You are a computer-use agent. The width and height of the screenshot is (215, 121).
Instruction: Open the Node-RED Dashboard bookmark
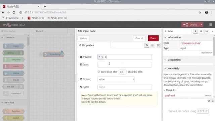click(x=58, y=18)
